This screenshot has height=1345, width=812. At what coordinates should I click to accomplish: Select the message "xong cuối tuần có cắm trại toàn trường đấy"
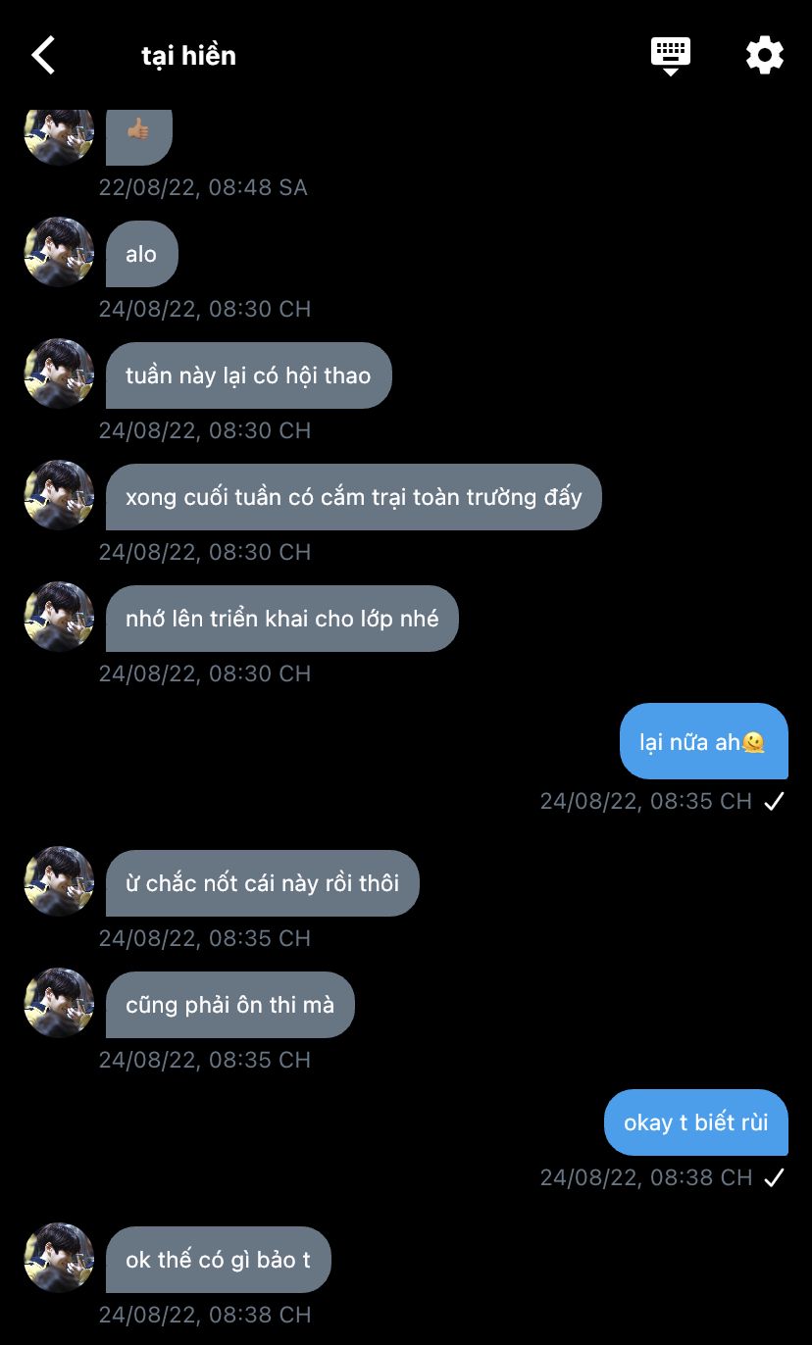point(353,497)
